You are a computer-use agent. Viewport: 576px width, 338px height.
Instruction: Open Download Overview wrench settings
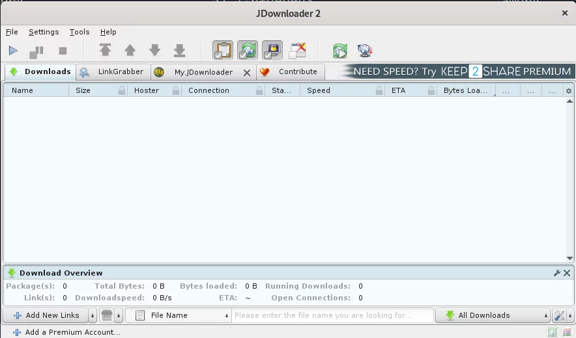coord(557,273)
